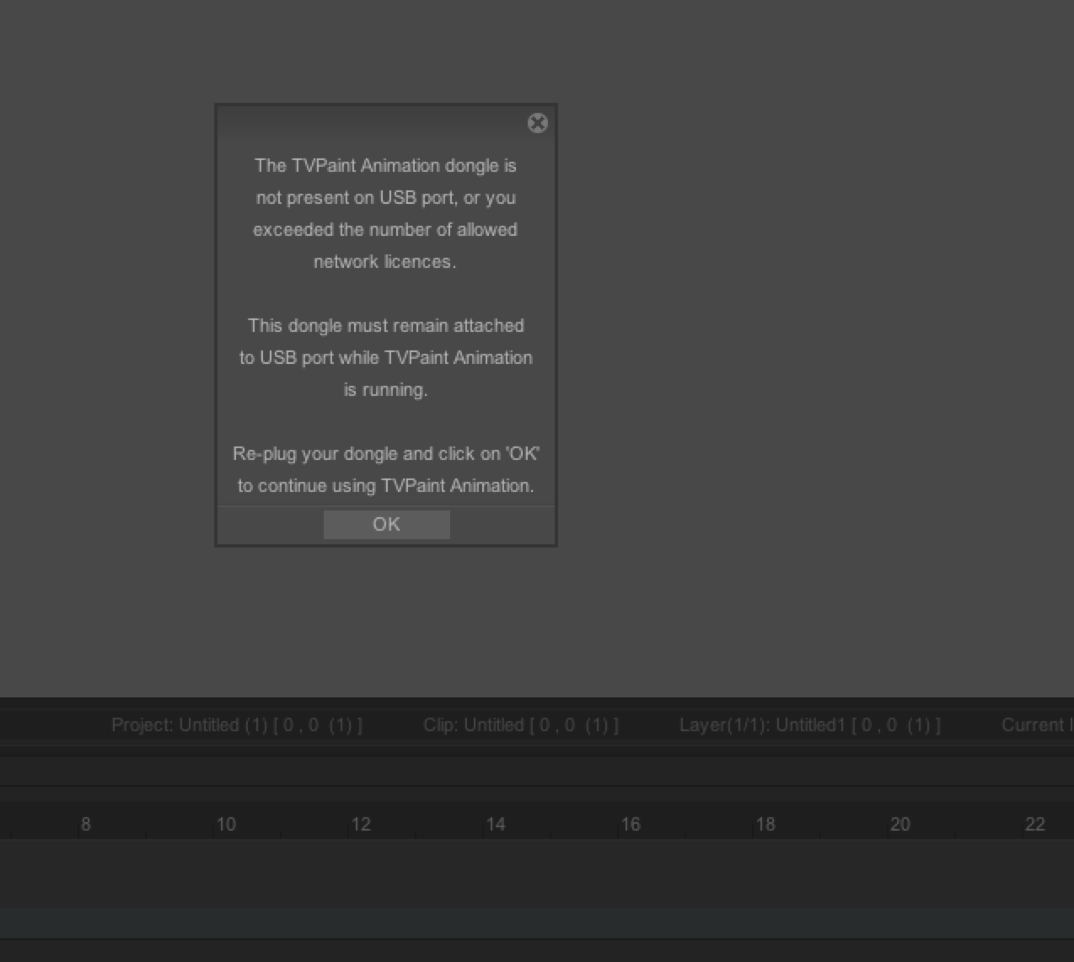Jump to frame 8 on the timeline ruler
This screenshot has width=1074, height=962.
85,824
